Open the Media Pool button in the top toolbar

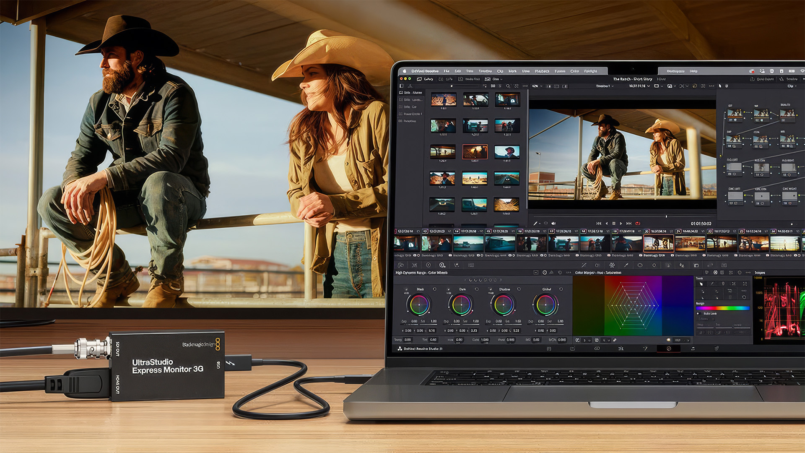(x=470, y=79)
